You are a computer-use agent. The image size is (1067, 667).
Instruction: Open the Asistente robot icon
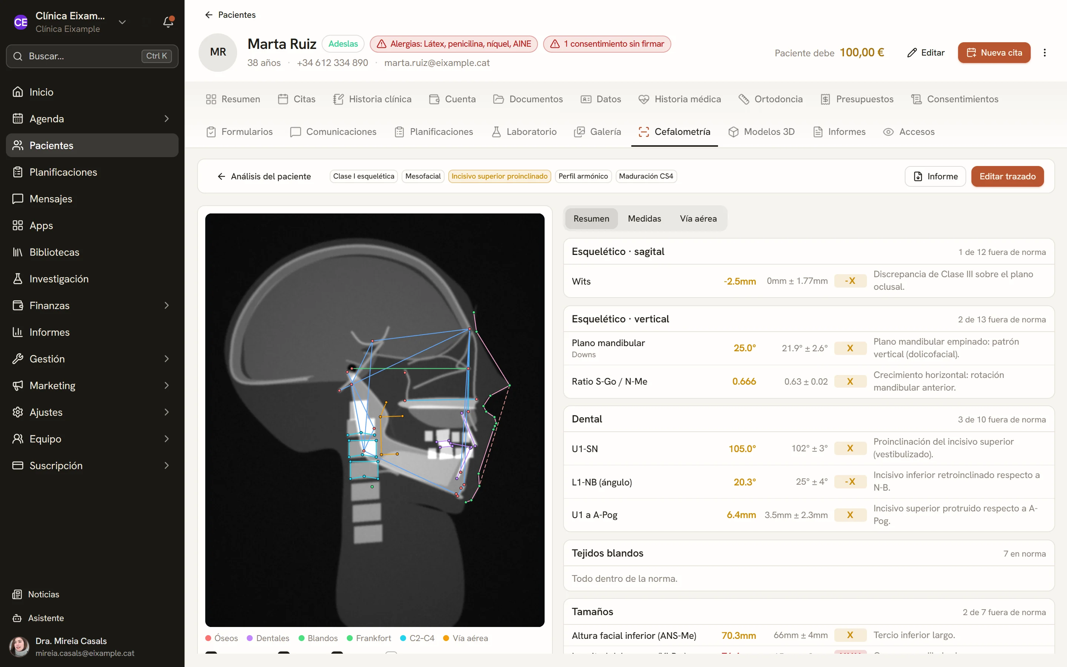click(x=17, y=618)
